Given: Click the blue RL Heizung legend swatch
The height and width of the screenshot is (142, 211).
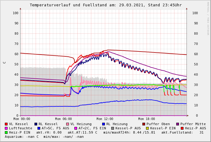Looking at the screenshot, I should pos(103,124).
